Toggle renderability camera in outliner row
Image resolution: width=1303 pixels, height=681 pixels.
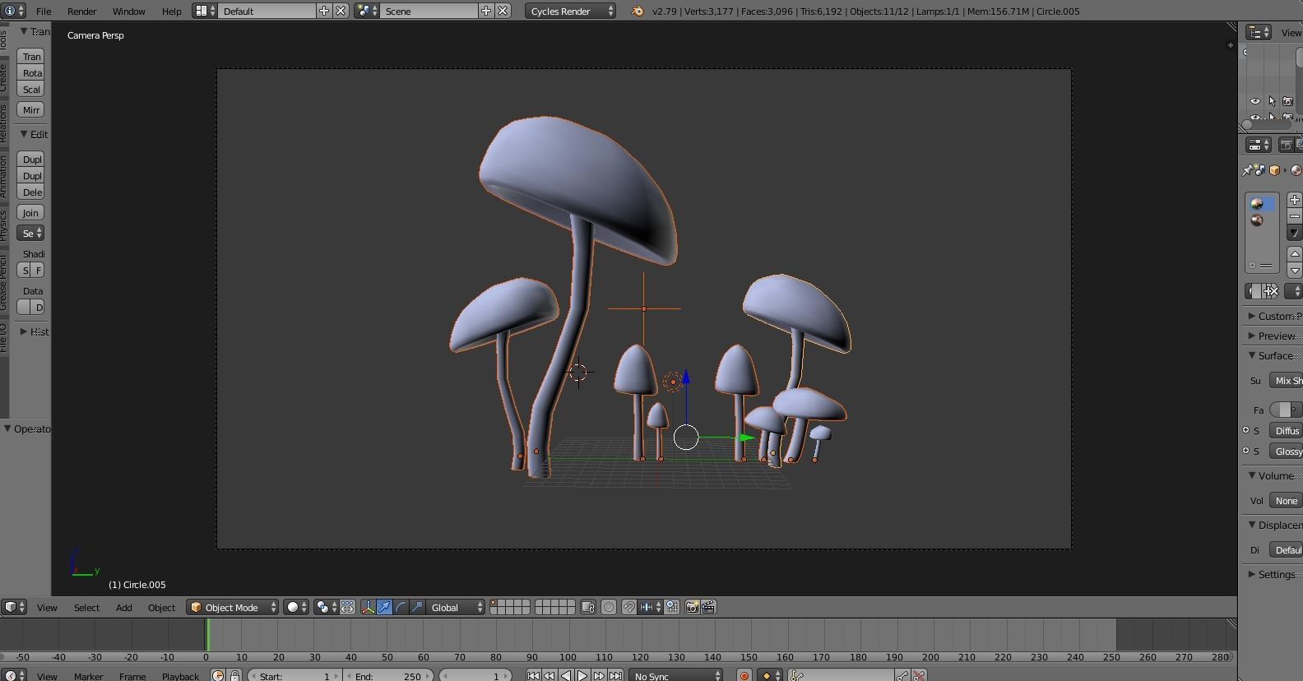click(x=1288, y=101)
